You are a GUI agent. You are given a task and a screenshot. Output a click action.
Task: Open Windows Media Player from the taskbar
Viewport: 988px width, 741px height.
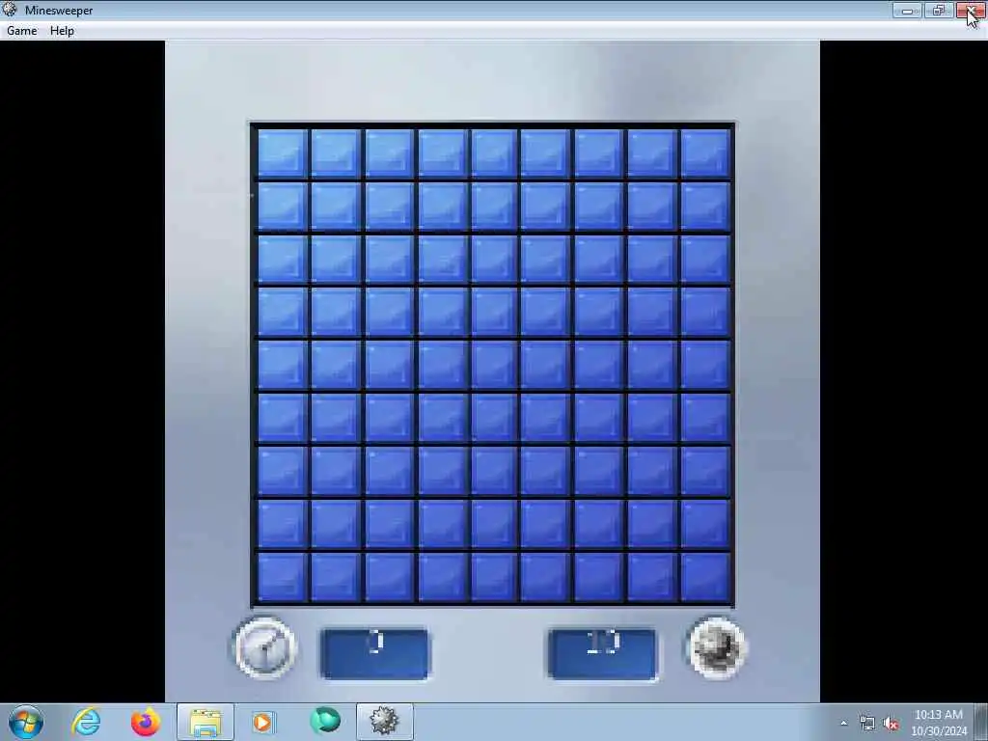point(262,722)
